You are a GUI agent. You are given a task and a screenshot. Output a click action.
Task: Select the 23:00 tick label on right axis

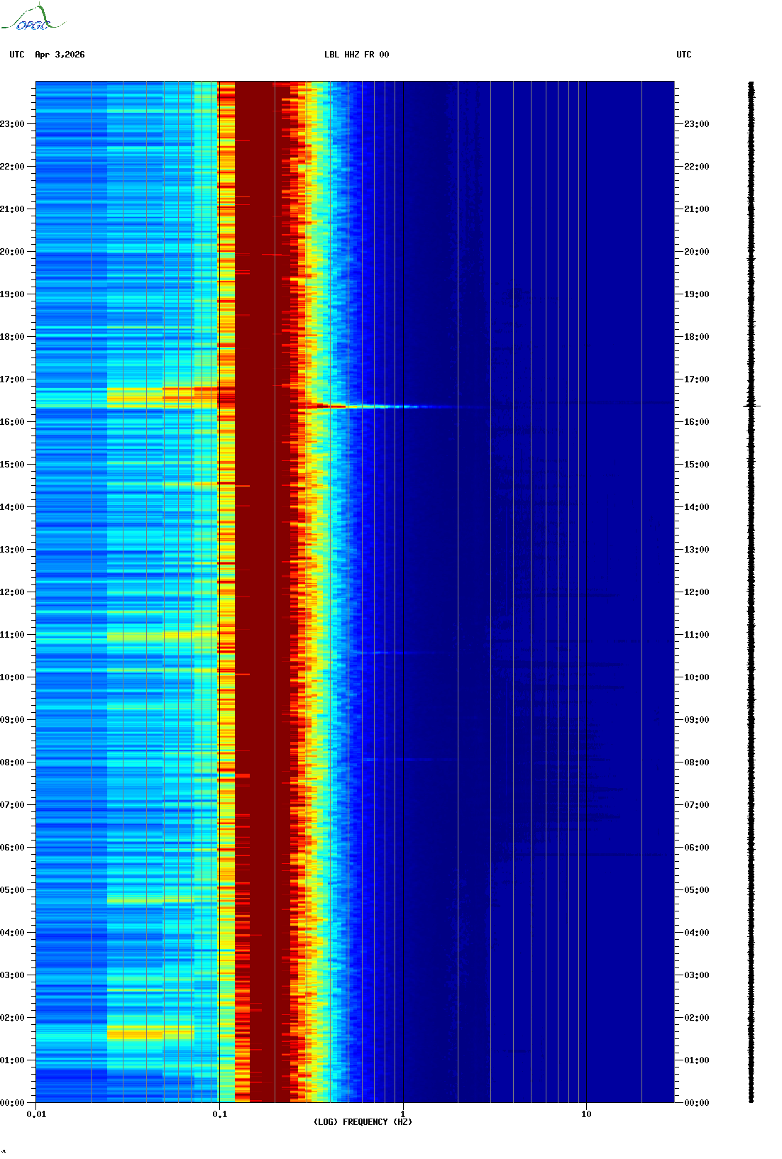click(x=696, y=124)
